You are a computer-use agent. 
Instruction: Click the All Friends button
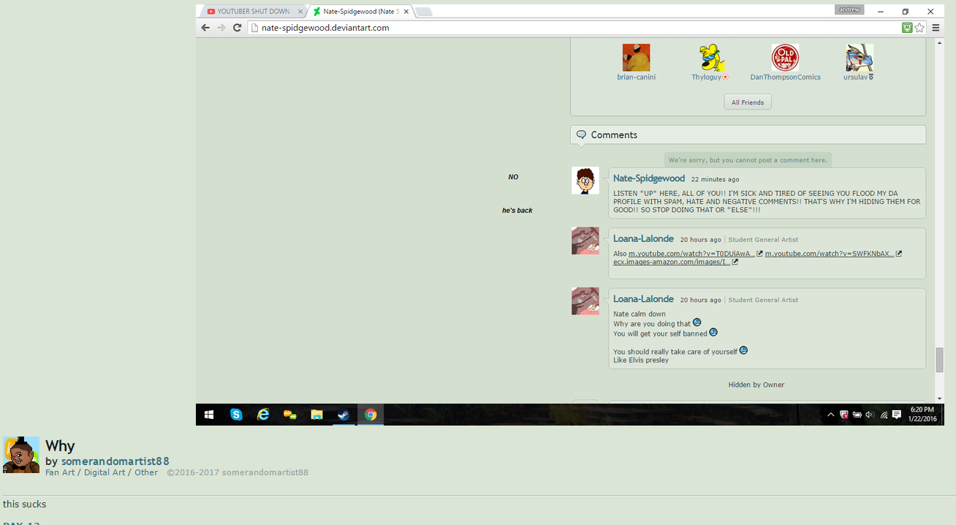coord(748,102)
